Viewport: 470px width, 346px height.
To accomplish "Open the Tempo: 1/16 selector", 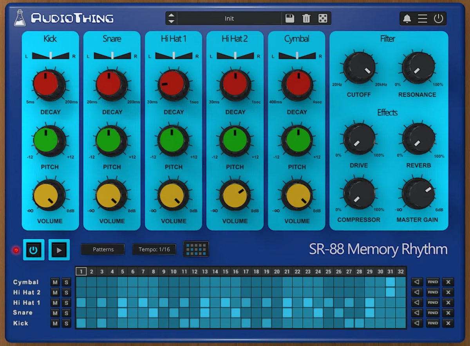I will (x=154, y=249).
